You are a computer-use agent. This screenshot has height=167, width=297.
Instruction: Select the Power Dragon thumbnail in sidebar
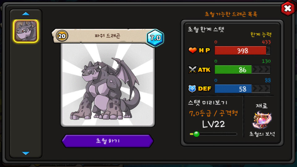(26, 31)
